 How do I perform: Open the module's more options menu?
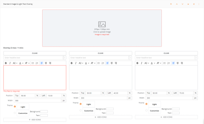[x=199, y=4]
